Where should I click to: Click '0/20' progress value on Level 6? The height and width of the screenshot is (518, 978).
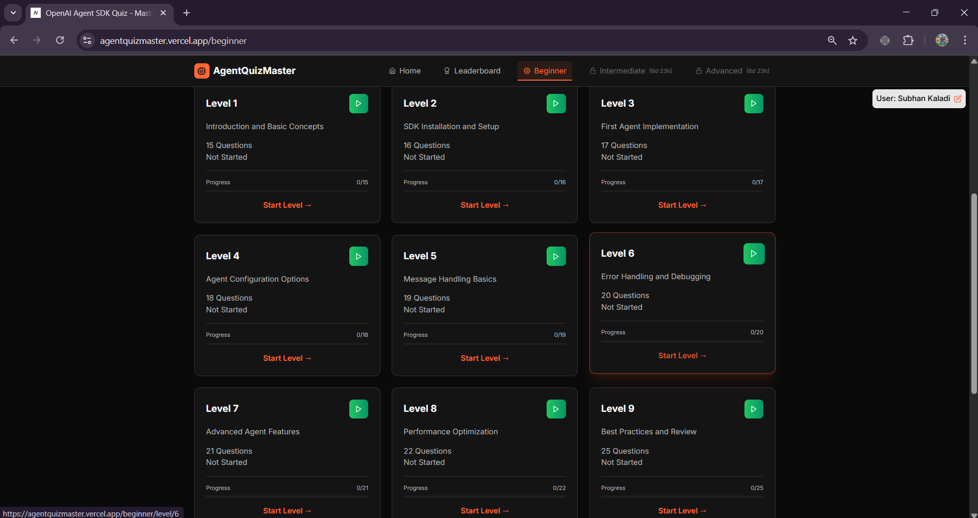[x=757, y=332]
